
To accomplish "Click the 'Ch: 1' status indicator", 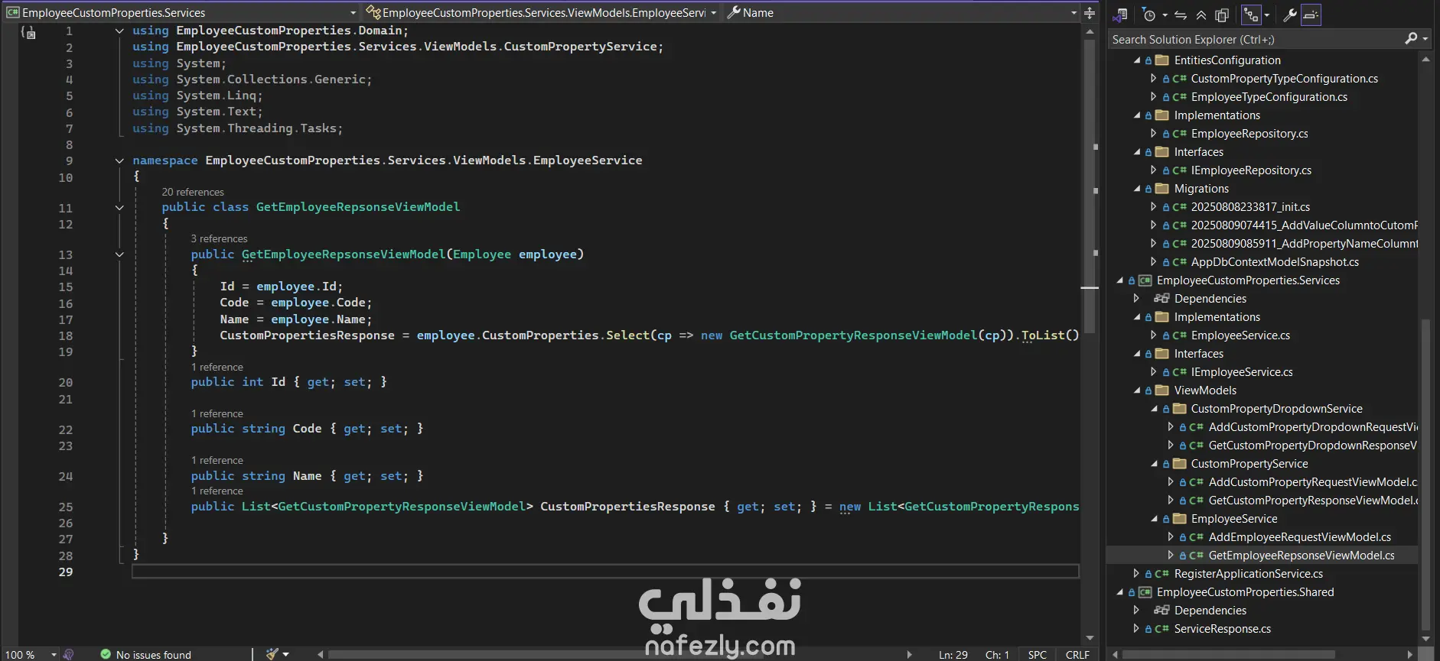I will click(x=997, y=654).
